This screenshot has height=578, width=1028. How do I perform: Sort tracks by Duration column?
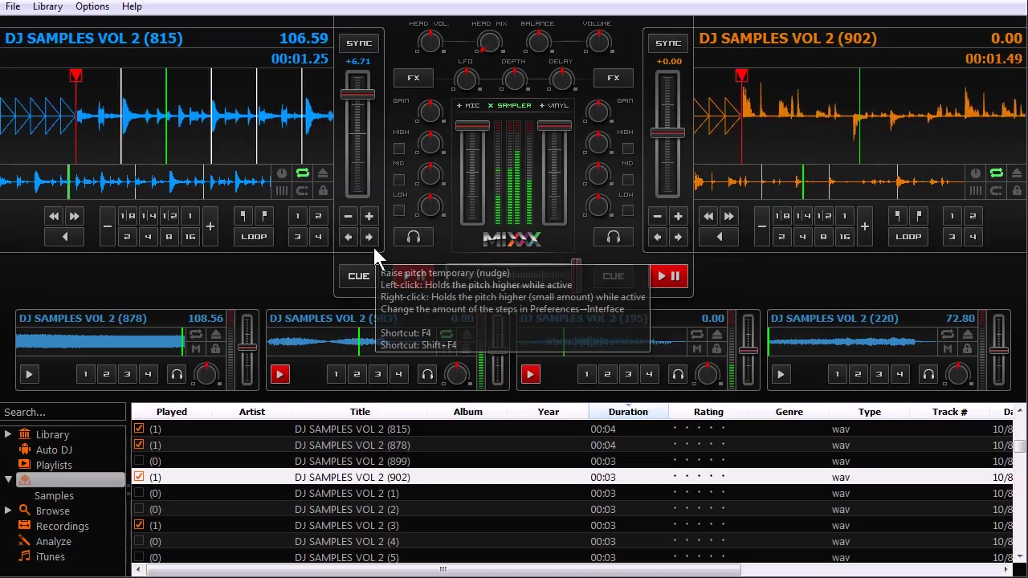pyautogui.click(x=628, y=412)
